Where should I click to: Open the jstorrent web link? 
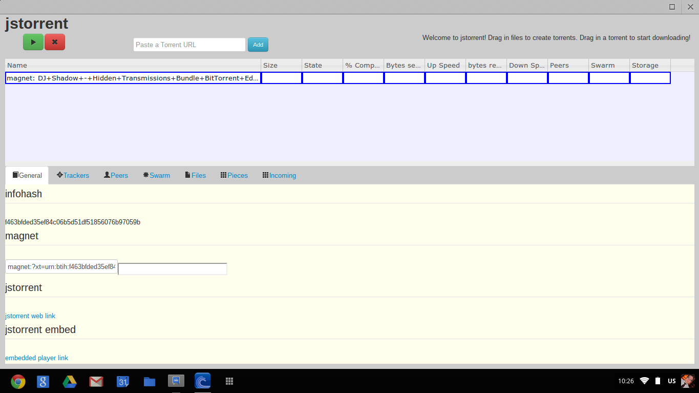30,316
